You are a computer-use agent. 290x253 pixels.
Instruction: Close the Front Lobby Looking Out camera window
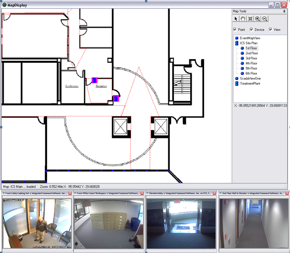[70, 193]
